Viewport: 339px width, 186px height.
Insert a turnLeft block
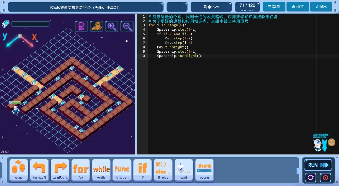pyautogui.click(x=39, y=170)
